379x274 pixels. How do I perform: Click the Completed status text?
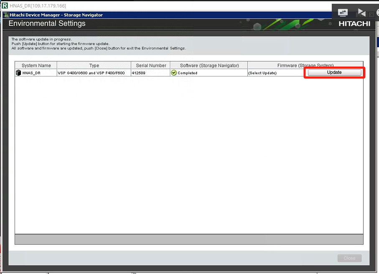click(188, 73)
